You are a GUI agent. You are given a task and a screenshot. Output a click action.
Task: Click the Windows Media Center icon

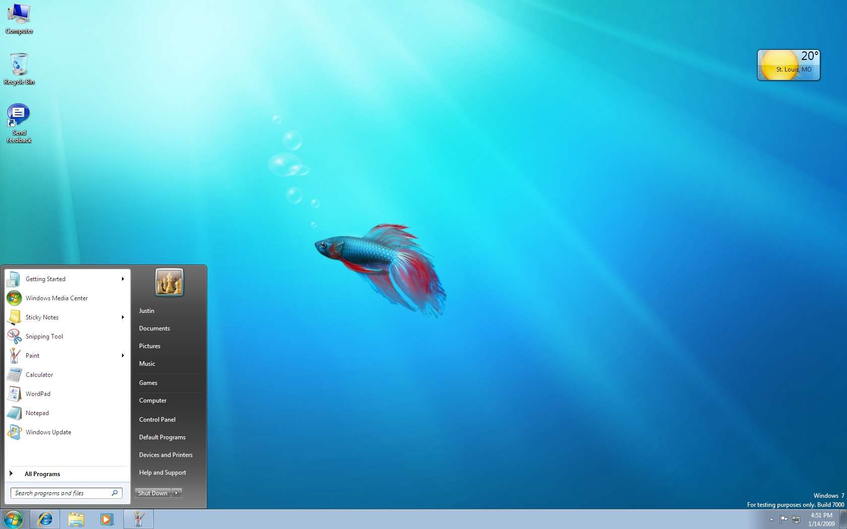click(x=14, y=298)
